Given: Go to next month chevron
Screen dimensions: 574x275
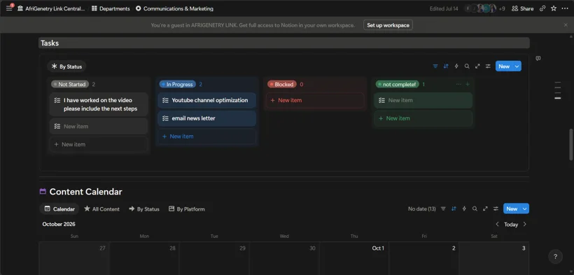Looking at the screenshot, I should point(524,224).
